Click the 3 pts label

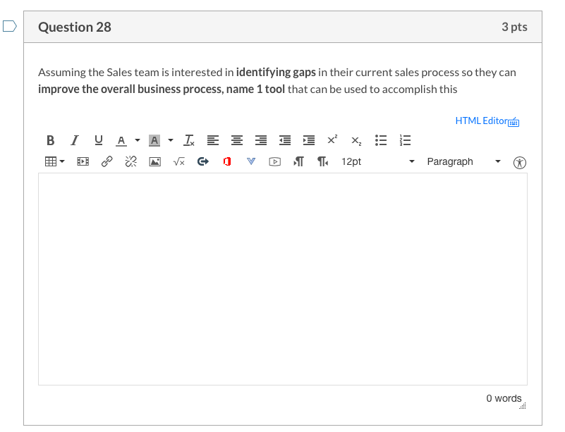[x=514, y=27]
